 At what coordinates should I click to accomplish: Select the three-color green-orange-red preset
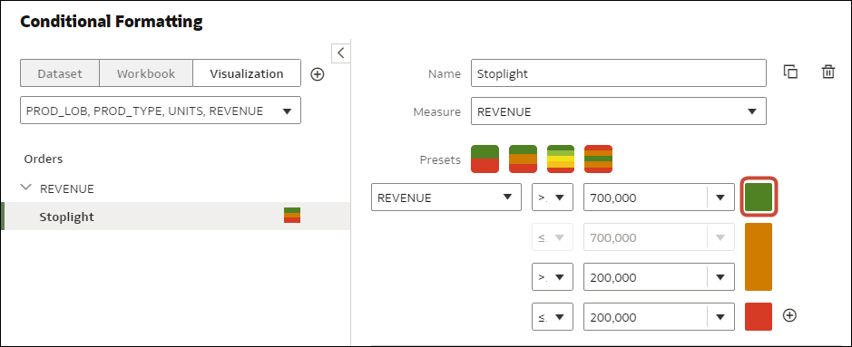coord(523,159)
